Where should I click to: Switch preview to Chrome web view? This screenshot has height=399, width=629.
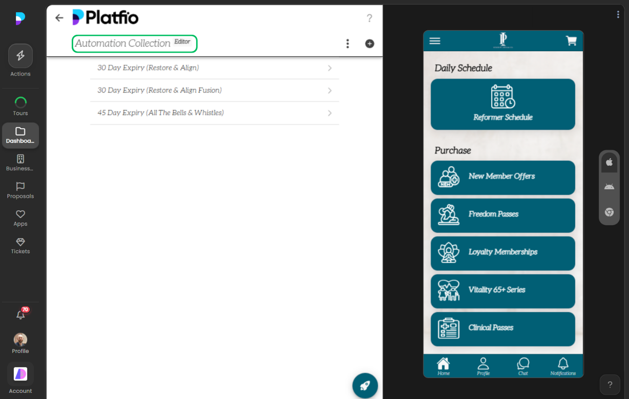[609, 212]
